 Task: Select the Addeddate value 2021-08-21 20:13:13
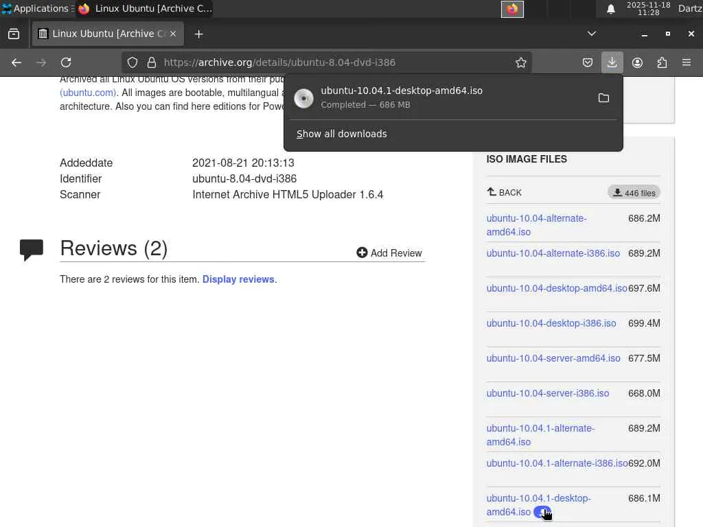tap(243, 163)
